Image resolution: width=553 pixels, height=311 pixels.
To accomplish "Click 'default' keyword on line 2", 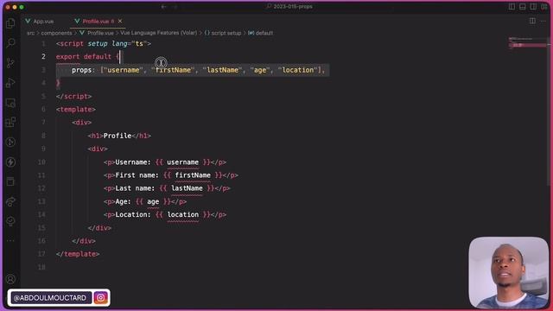I will click(x=98, y=56).
